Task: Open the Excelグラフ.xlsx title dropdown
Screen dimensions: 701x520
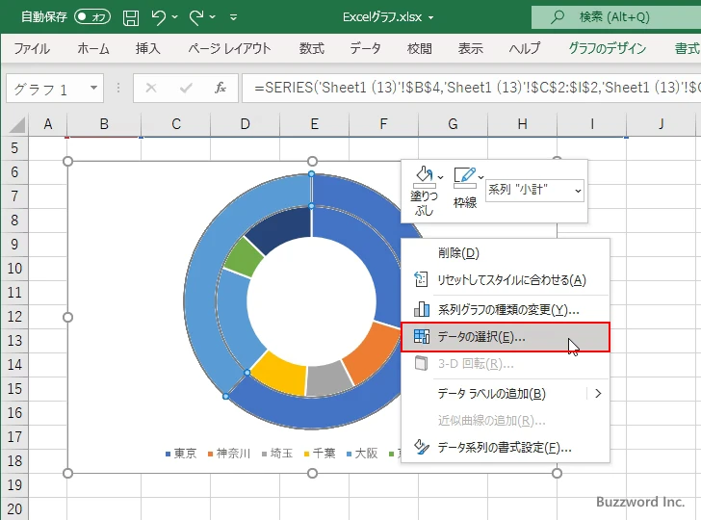Action: pos(431,18)
